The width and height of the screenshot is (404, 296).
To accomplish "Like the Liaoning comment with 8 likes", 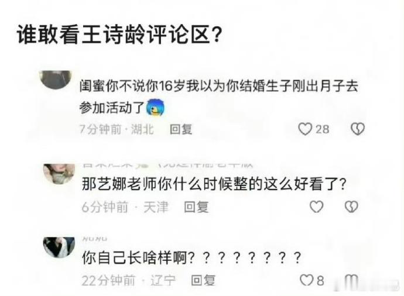I will click(x=307, y=280).
